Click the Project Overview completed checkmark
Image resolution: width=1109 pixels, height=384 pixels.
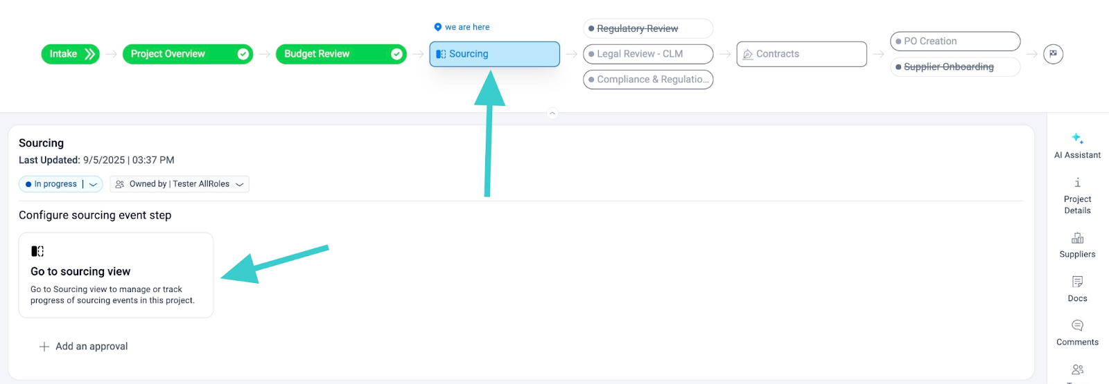point(243,54)
